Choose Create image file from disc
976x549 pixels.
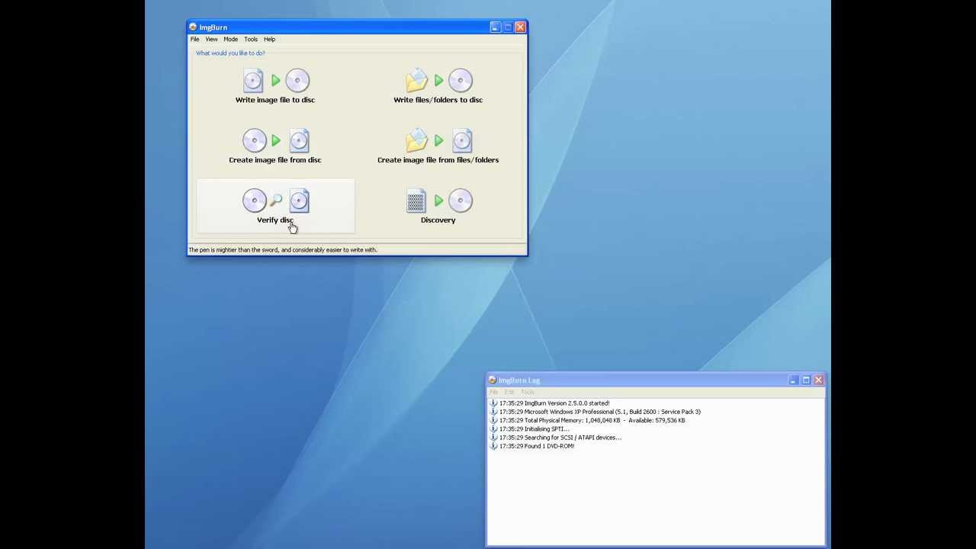[x=275, y=146]
